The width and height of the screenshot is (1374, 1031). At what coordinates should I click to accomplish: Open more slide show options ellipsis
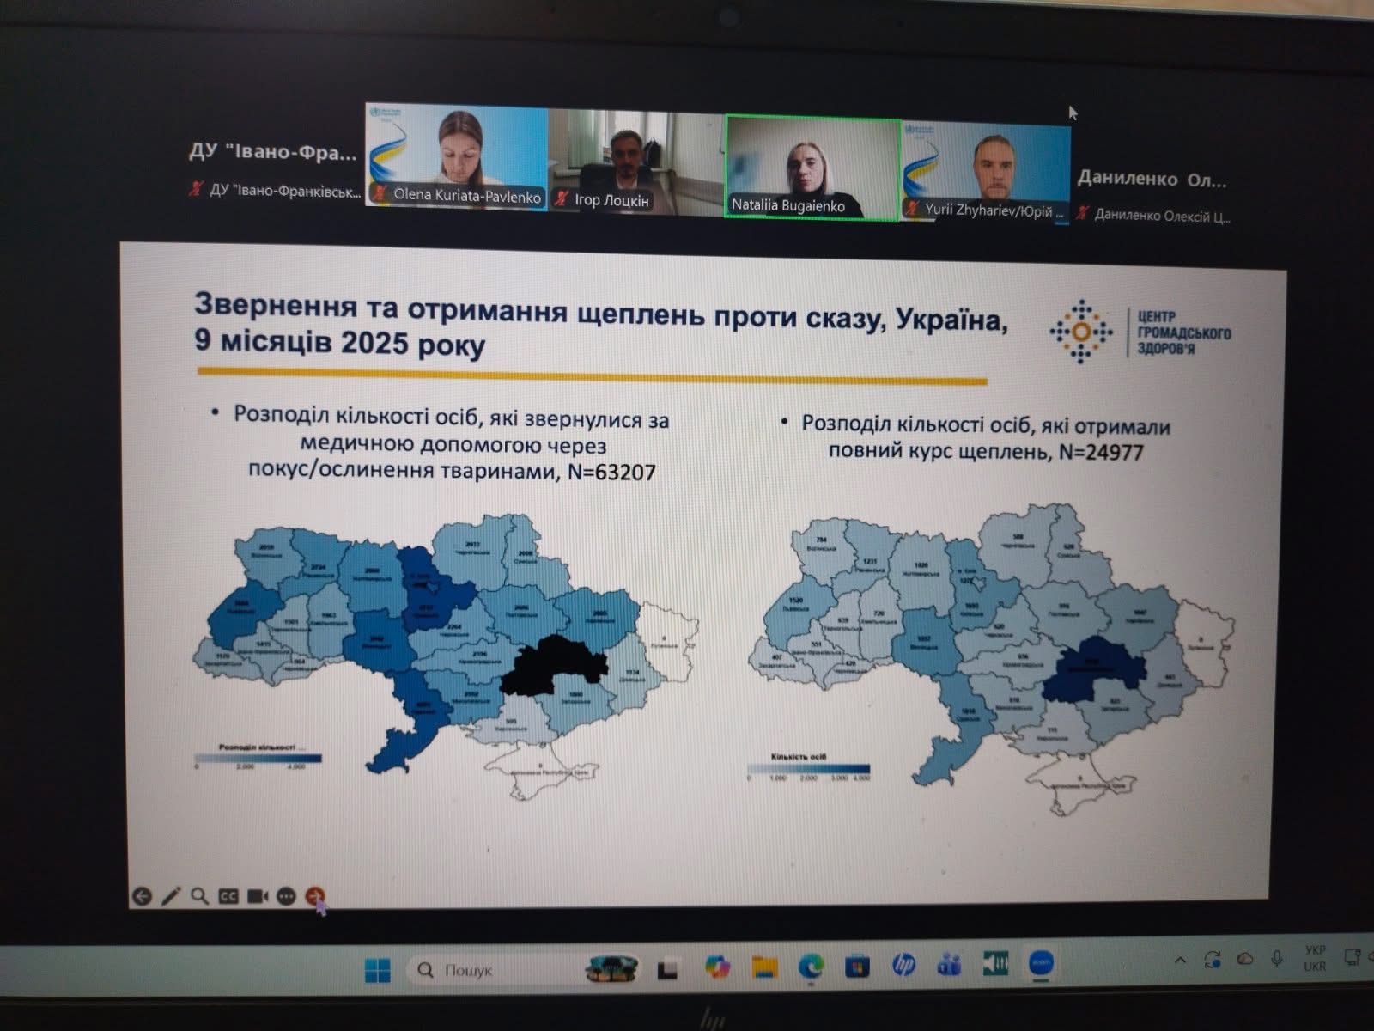tap(287, 897)
